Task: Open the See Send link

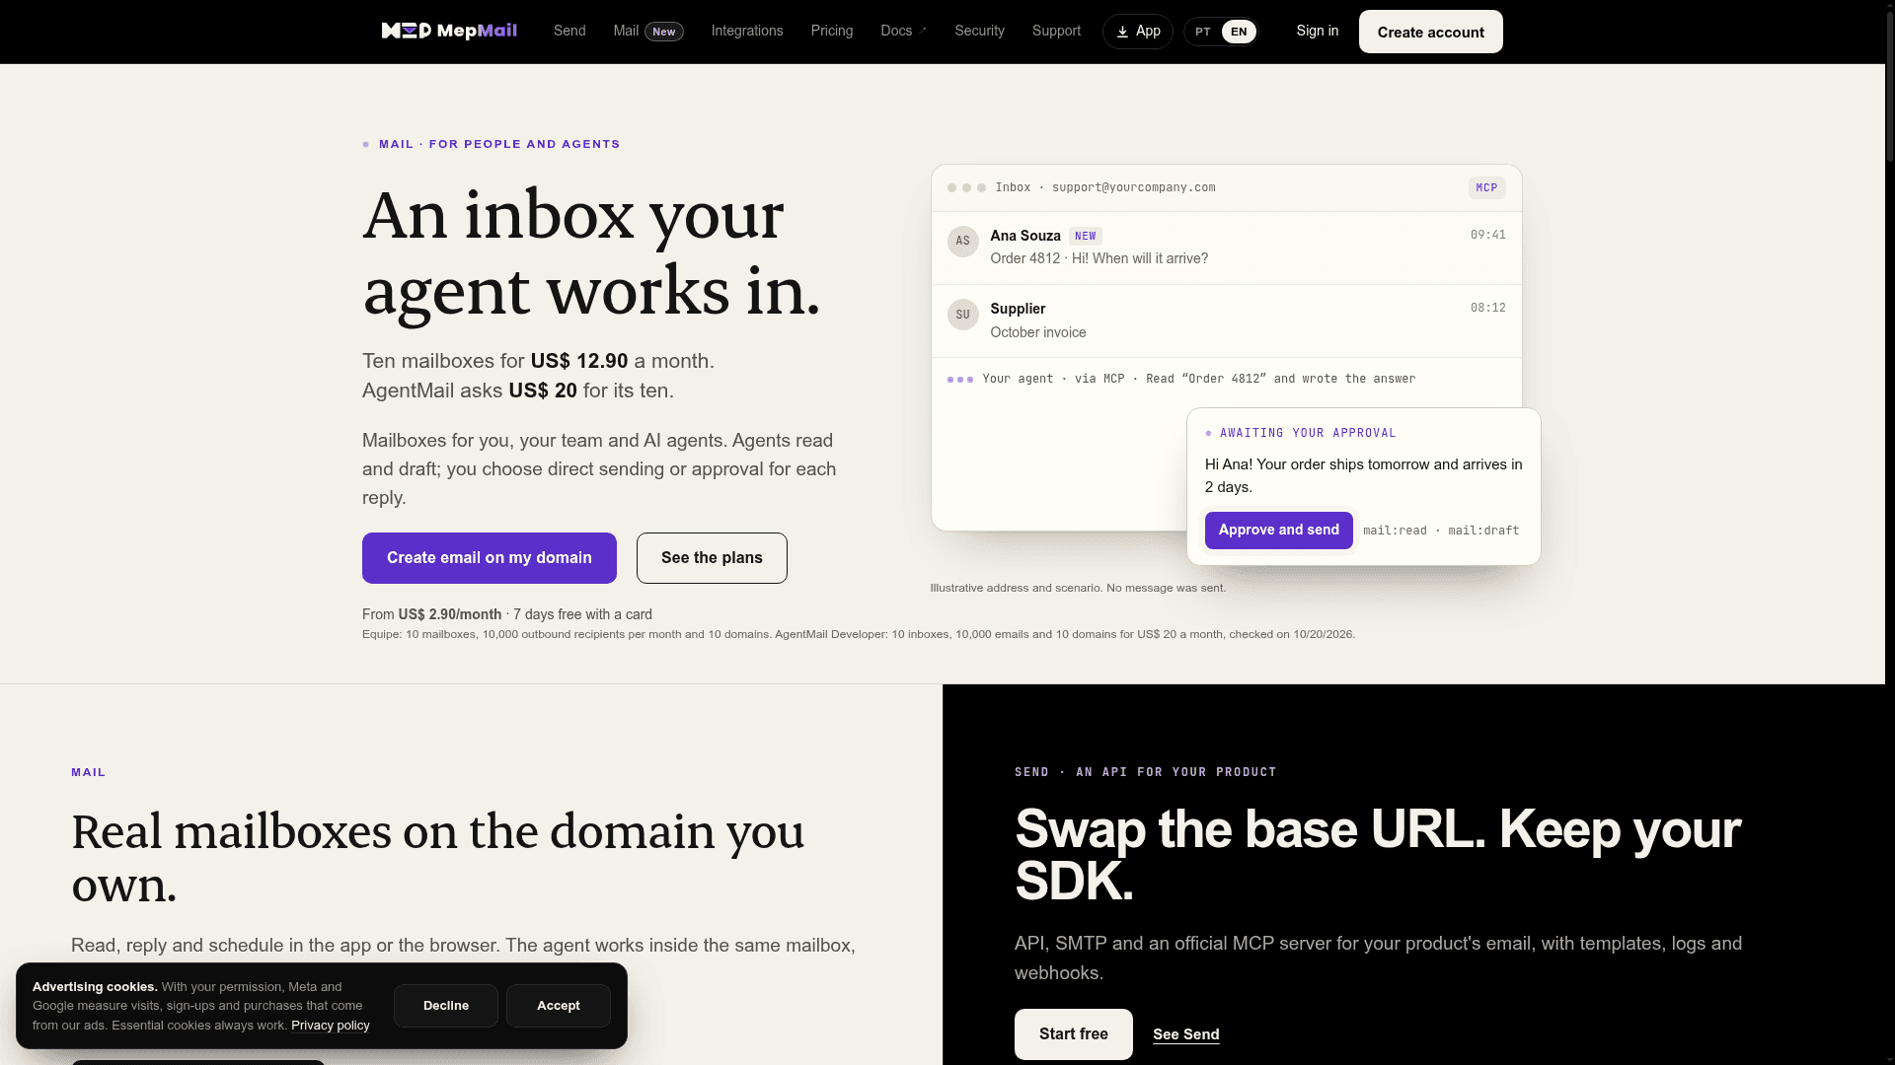Action: (x=1185, y=1034)
